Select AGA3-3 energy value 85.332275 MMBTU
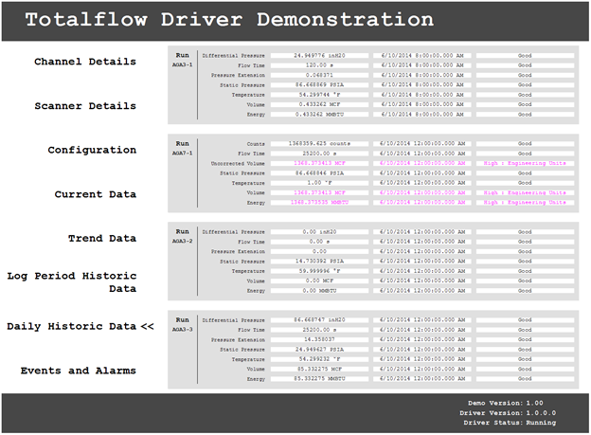This screenshot has width=591, height=435. click(x=319, y=379)
